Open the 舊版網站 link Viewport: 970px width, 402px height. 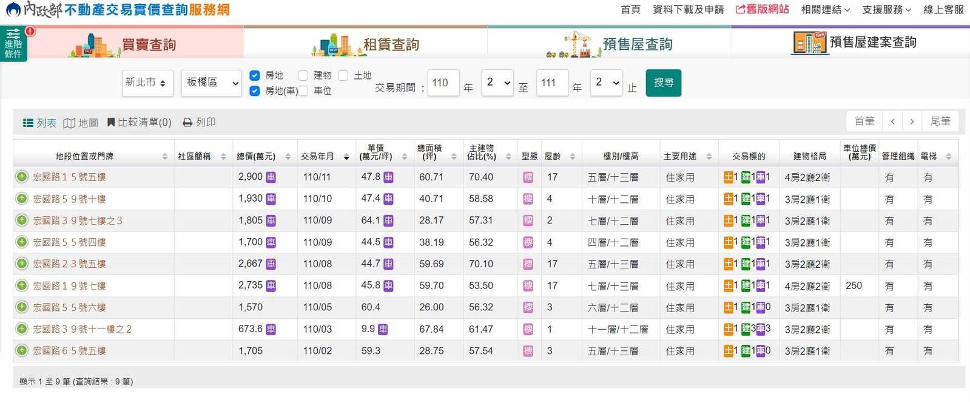click(x=762, y=10)
